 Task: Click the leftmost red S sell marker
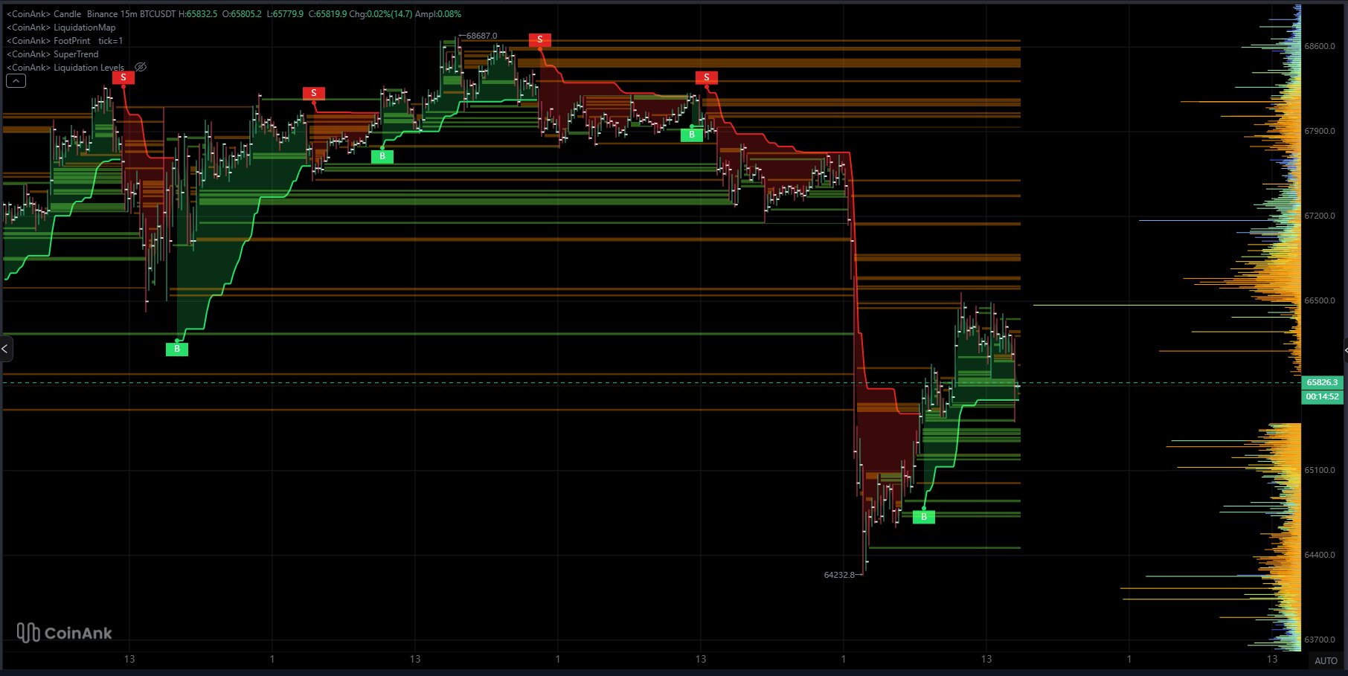pos(123,77)
